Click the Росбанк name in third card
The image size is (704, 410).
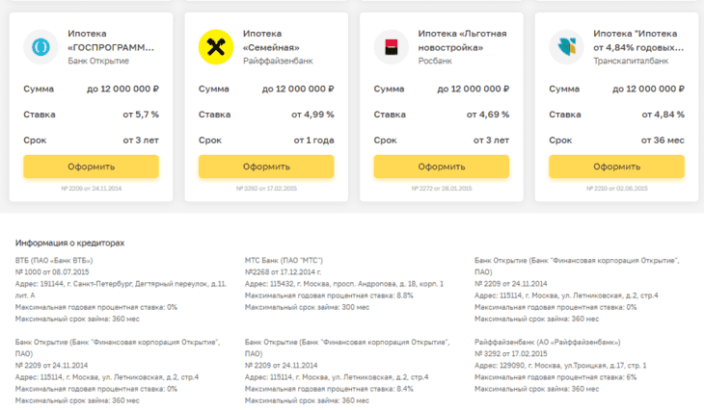(x=435, y=61)
